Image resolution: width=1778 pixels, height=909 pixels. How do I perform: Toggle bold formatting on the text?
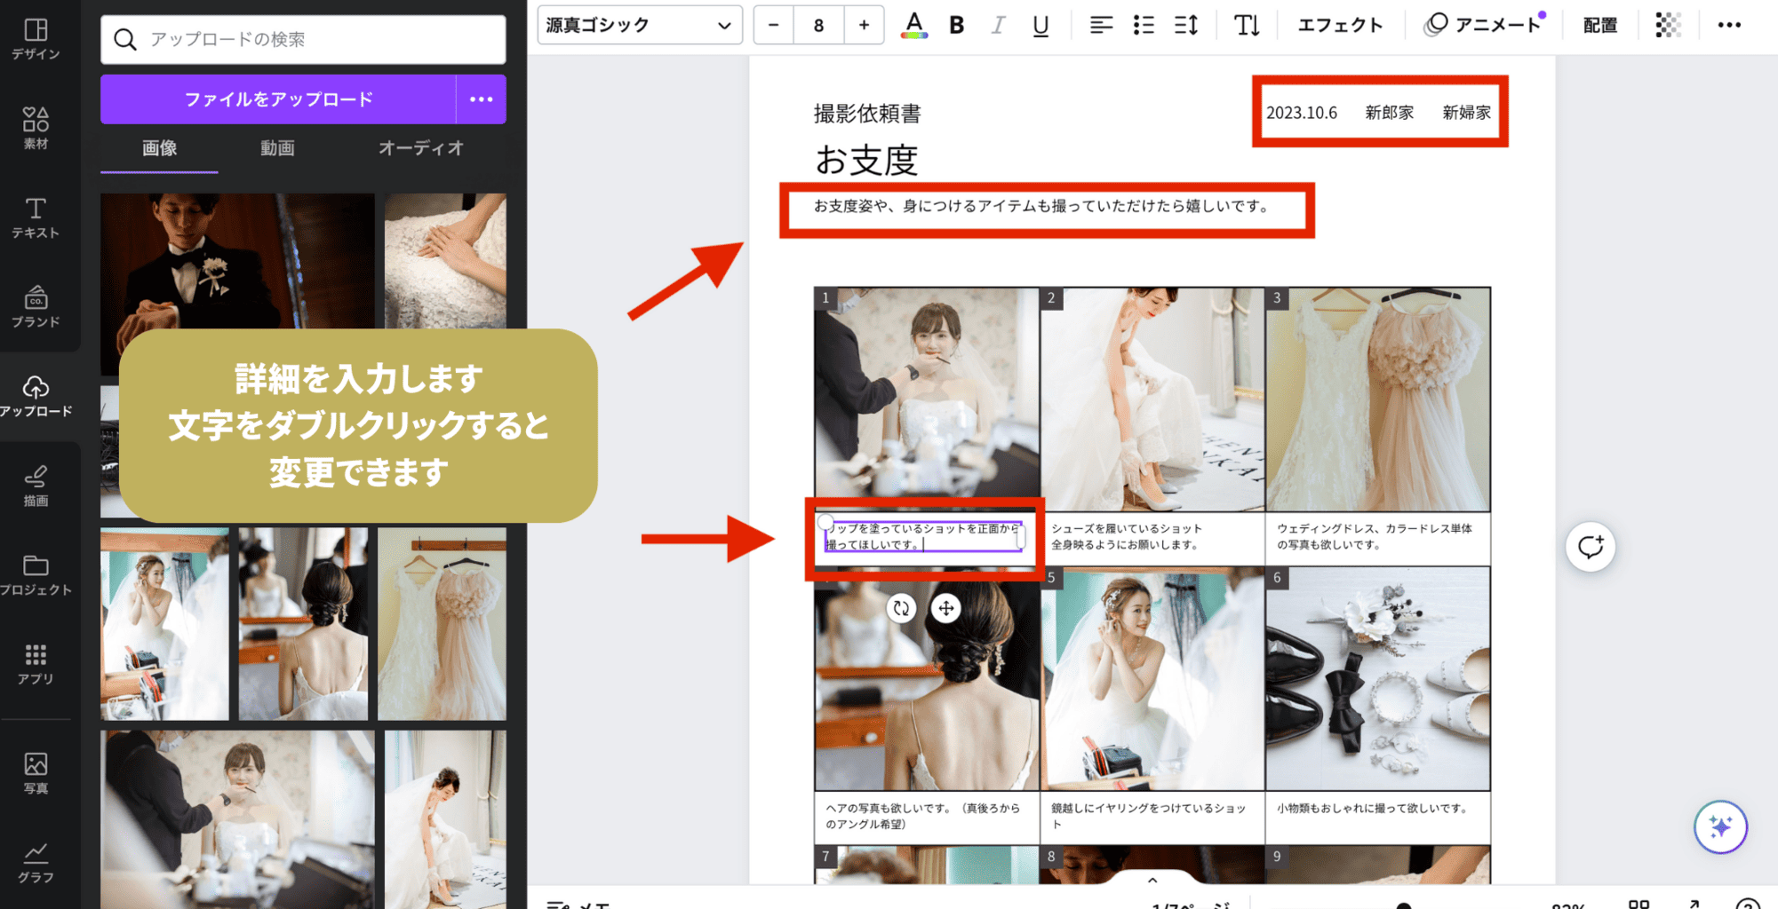(956, 25)
